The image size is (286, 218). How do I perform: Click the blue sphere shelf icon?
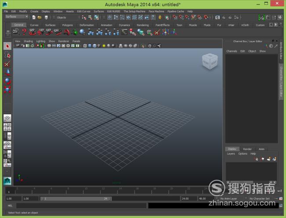[82, 32]
